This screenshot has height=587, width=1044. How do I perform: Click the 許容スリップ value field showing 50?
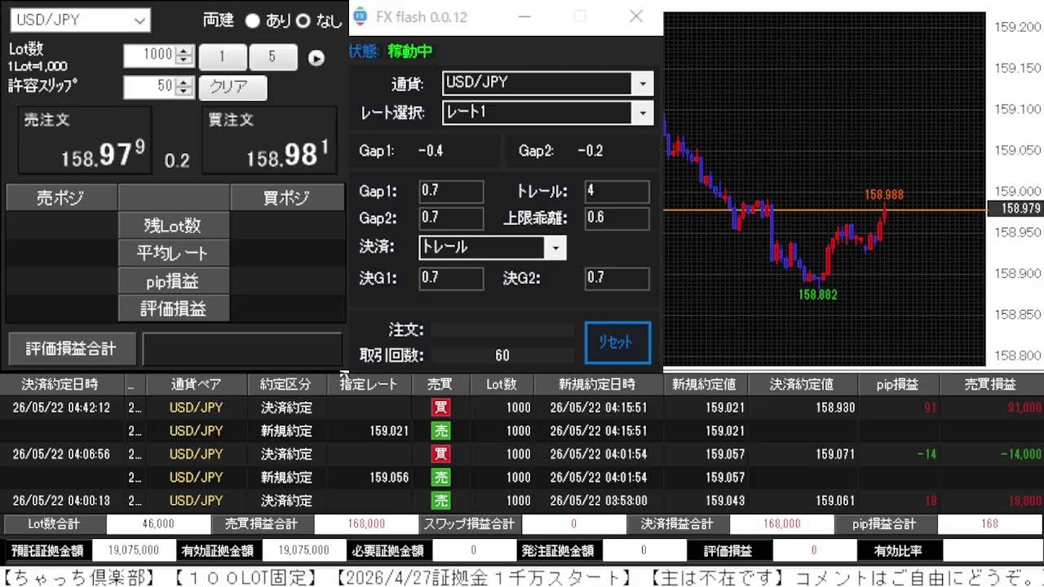click(x=149, y=86)
